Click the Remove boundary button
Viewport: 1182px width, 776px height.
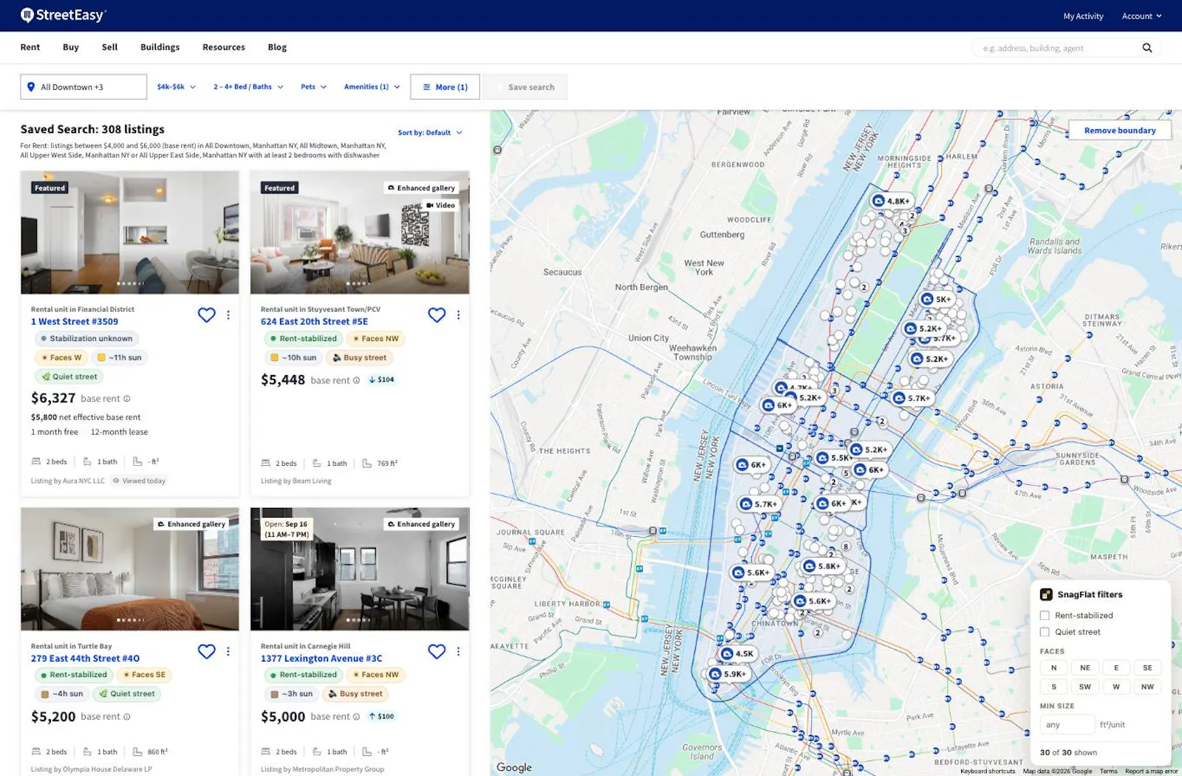pos(1120,131)
